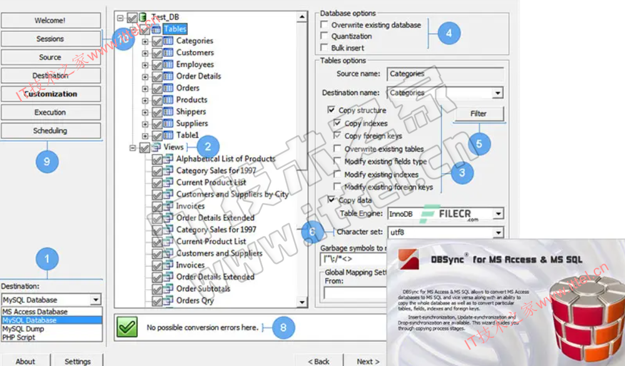Click the Alphabetical List of Products view icon
The height and width of the screenshot is (366, 625).
(168, 159)
